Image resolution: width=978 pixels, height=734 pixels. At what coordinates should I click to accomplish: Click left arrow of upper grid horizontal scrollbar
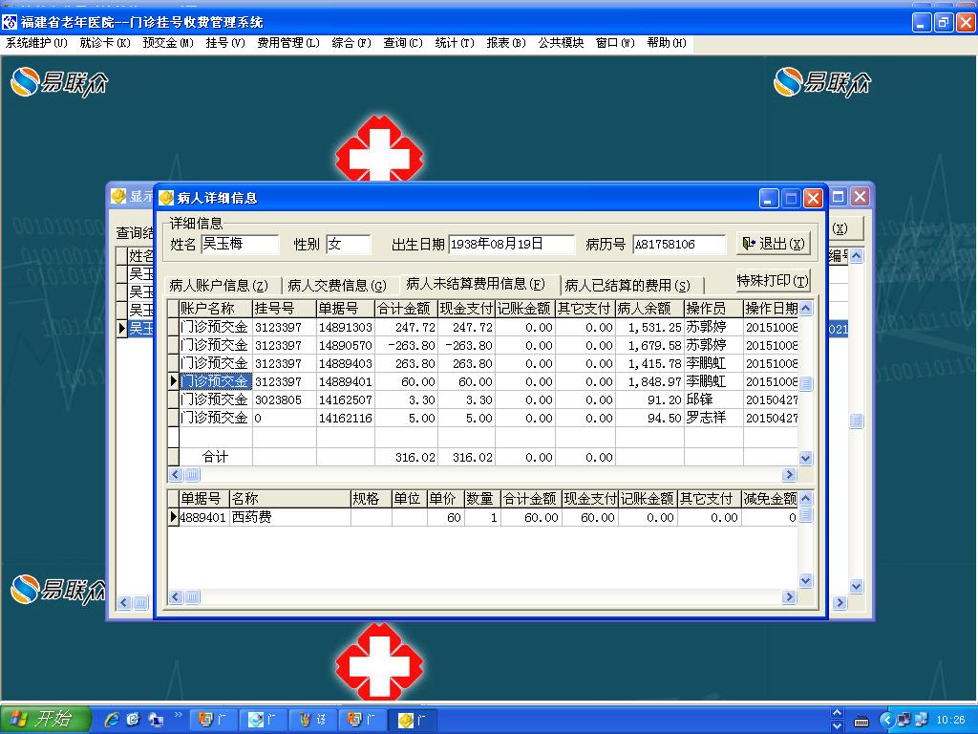click(176, 475)
